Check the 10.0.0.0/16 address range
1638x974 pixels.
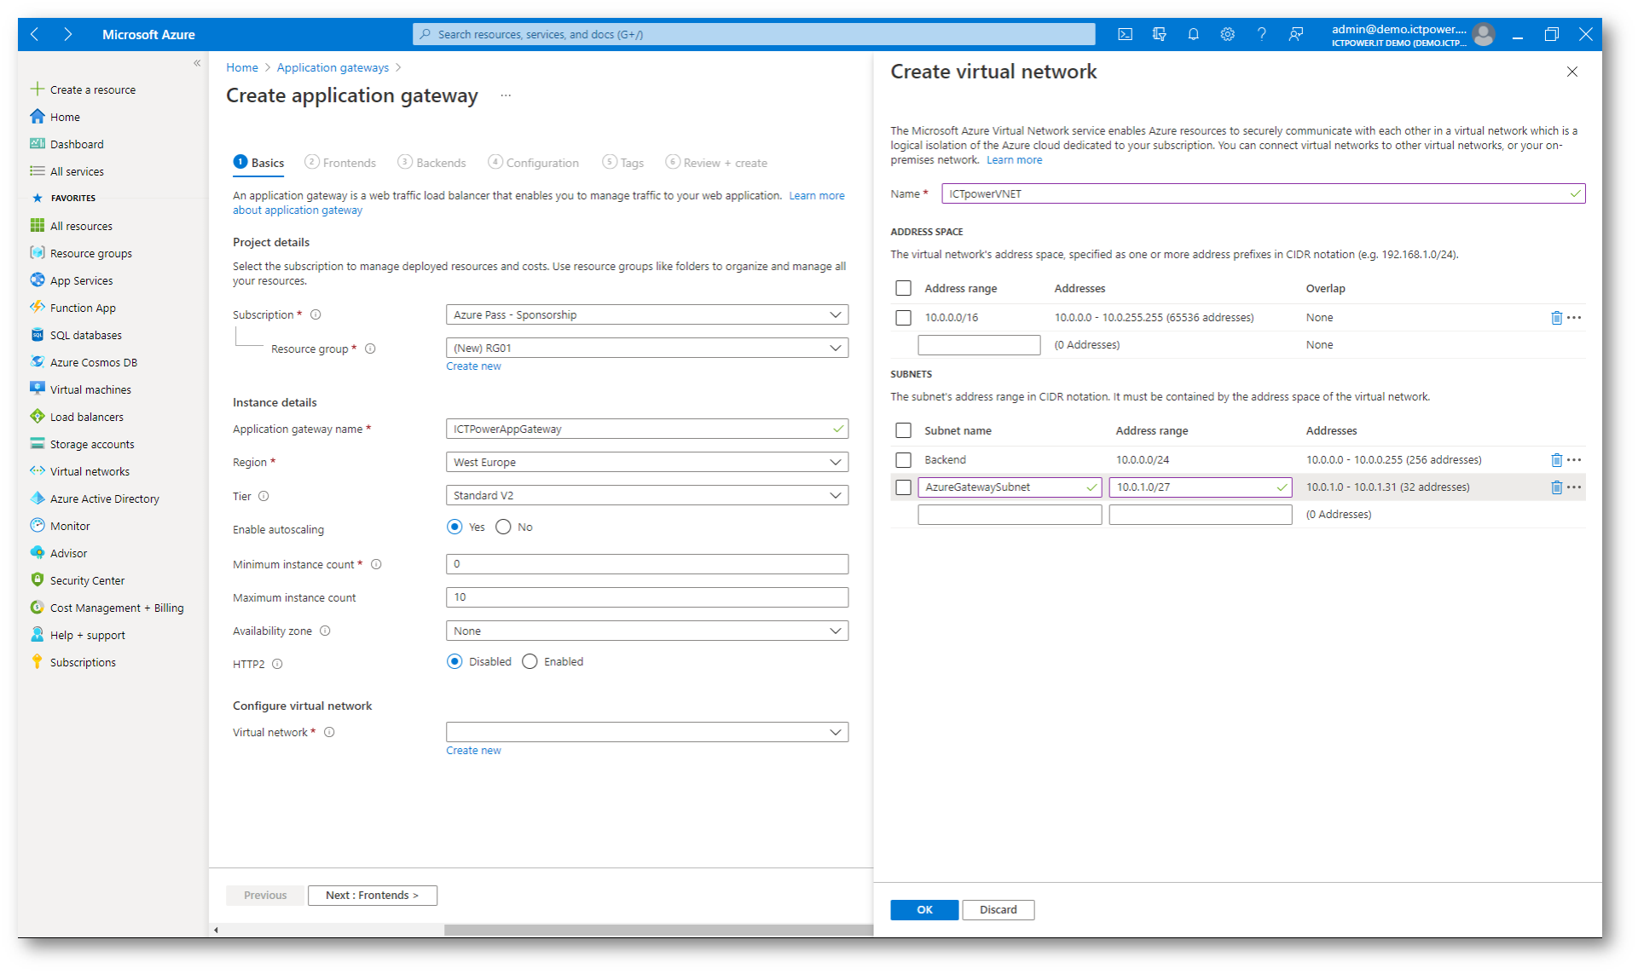point(904,318)
